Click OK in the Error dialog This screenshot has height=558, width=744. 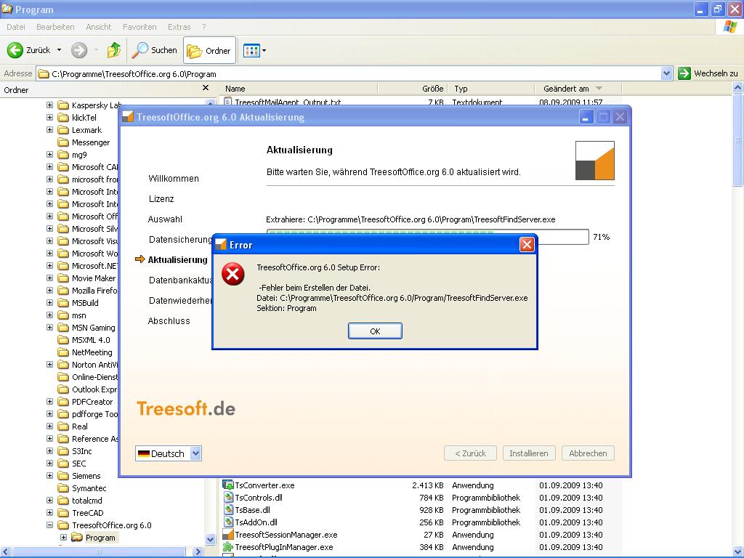click(375, 331)
